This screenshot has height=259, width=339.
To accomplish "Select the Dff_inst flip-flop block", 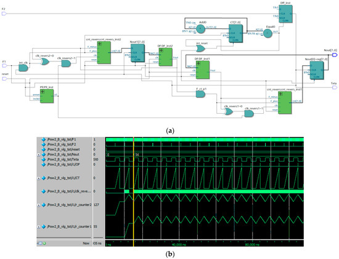I will 285,14.
